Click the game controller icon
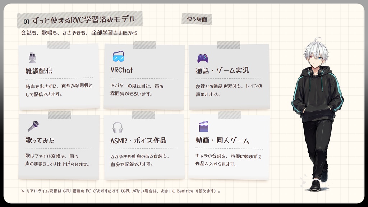 coord(203,58)
